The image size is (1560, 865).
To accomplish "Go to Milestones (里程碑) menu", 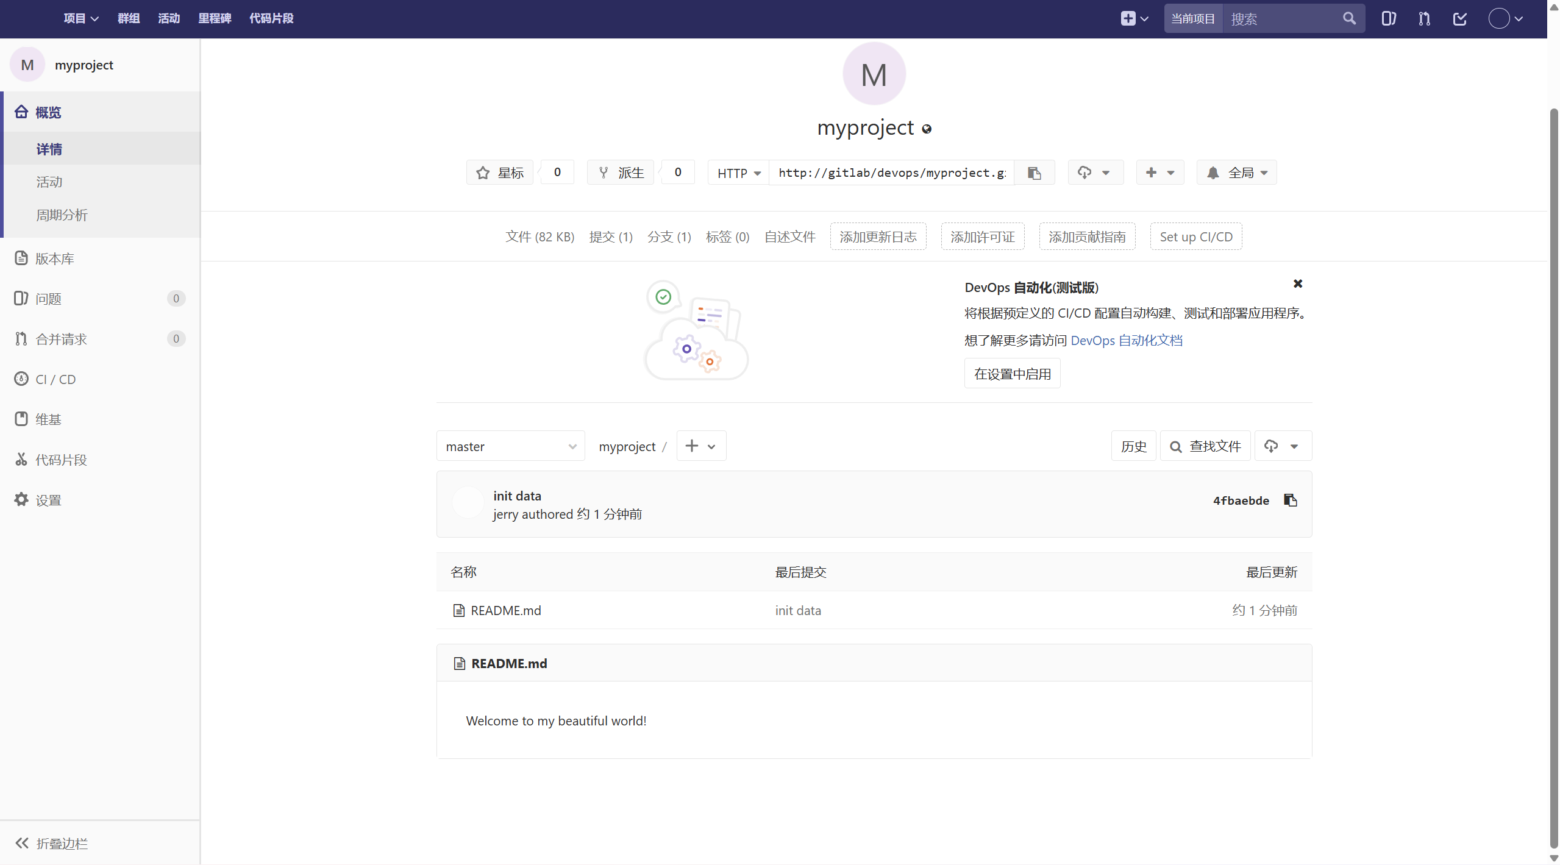I will pos(215,18).
